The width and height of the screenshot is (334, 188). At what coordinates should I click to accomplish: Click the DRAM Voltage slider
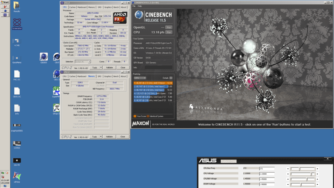tap(303, 184)
